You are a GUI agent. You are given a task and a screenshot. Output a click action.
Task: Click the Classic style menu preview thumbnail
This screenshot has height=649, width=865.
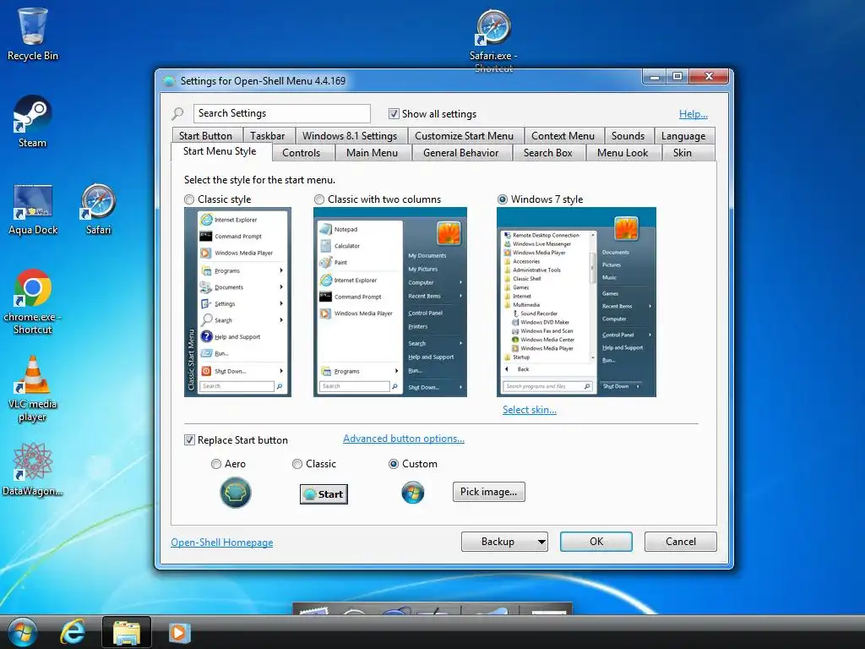237,302
